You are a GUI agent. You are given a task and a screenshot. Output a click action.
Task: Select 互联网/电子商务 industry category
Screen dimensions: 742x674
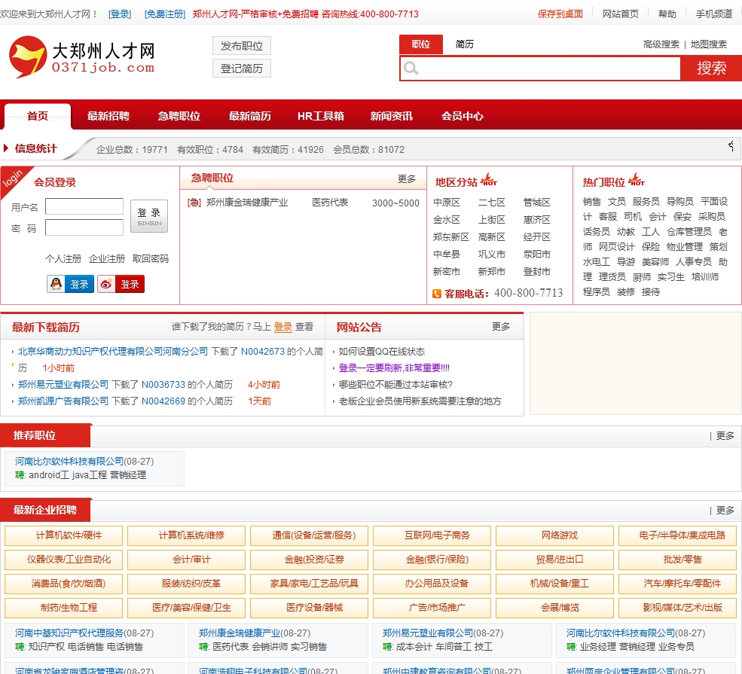(432, 535)
